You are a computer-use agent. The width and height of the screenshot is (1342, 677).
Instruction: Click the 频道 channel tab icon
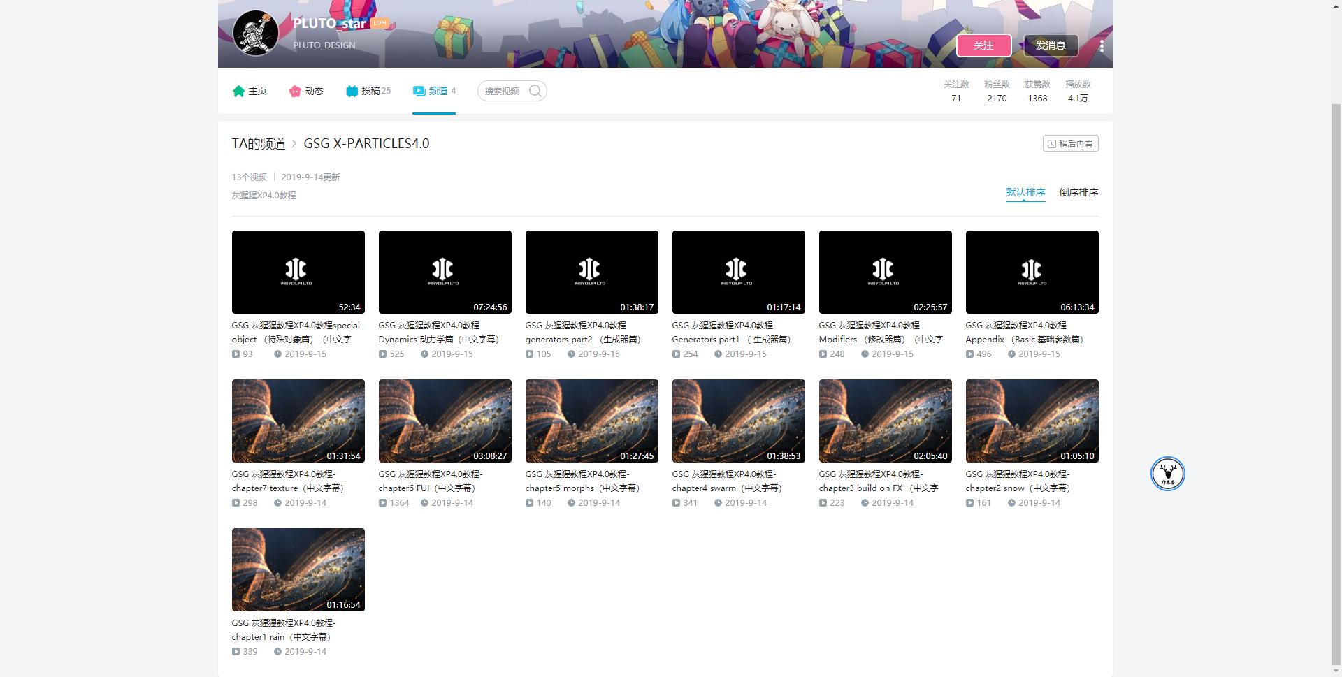point(419,91)
